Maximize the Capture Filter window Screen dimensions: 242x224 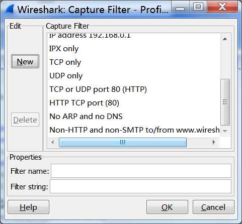tap(198, 8)
